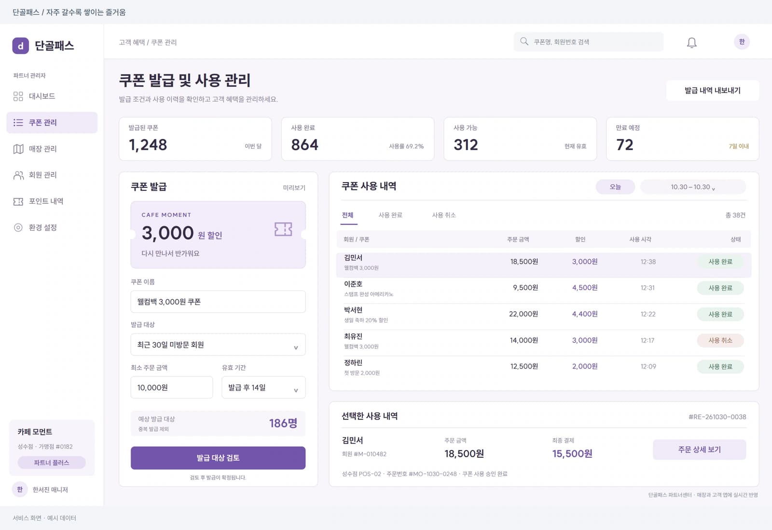Open the notification bell
Screen dimensions: 772x530
click(692, 42)
